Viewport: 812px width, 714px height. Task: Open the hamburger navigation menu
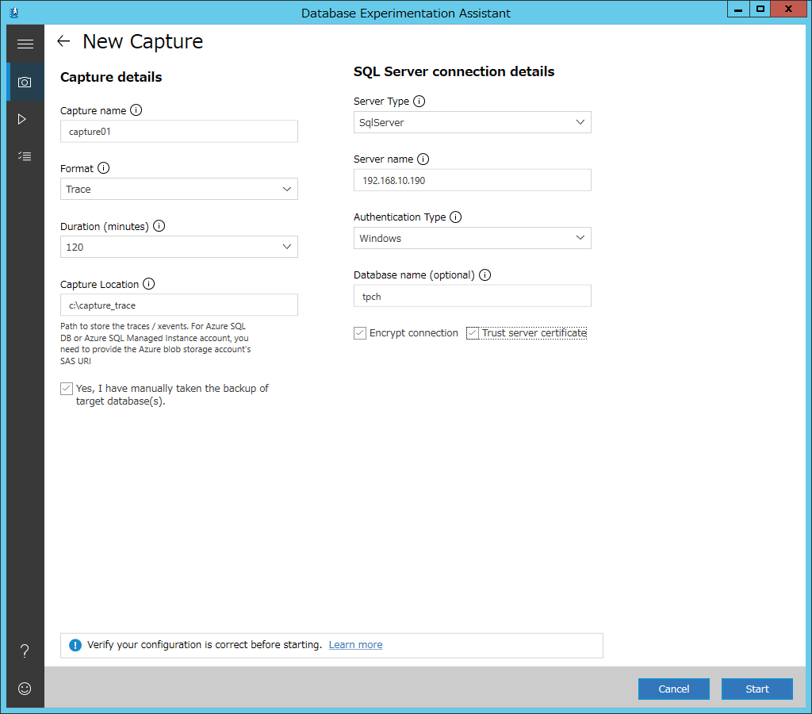coord(25,44)
